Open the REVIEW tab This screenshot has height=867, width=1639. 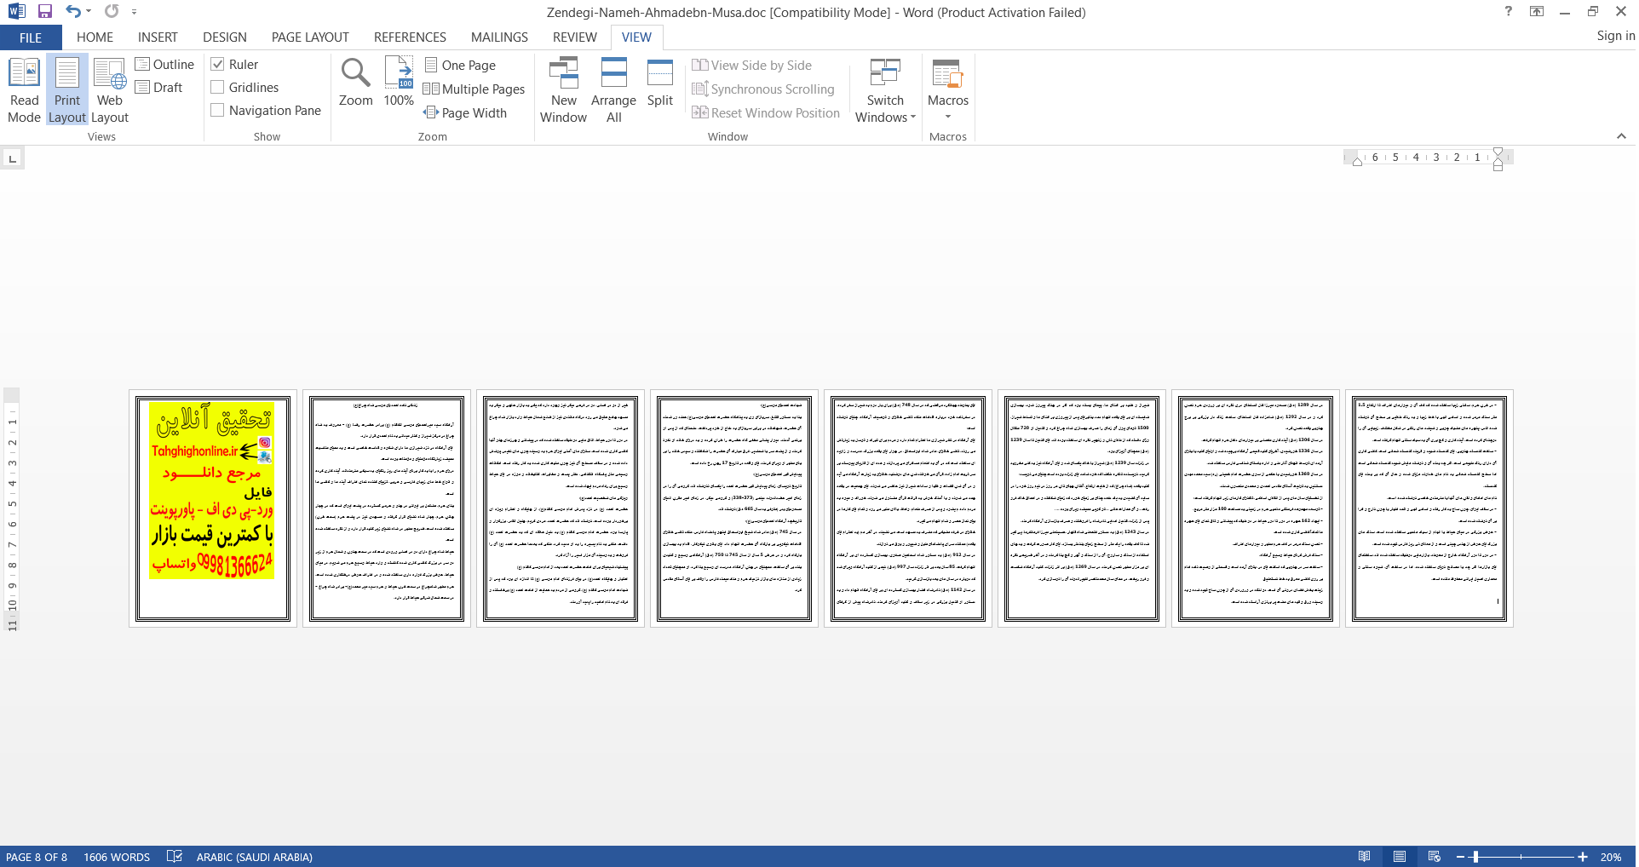coord(574,37)
